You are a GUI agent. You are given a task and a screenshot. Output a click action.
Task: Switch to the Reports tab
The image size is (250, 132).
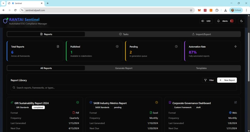(46, 34)
